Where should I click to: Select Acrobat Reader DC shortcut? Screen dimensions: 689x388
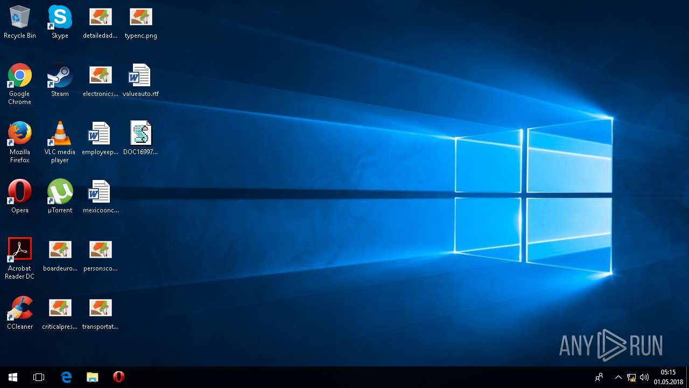pyautogui.click(x=20, y=259)
